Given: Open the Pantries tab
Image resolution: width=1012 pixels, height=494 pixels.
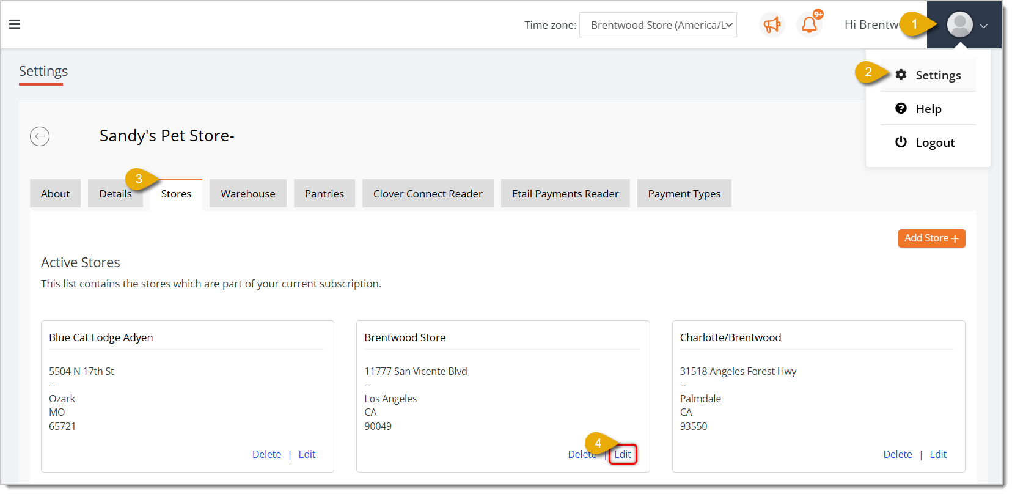Looking at the screenshot, I should [x=324, y=194].
